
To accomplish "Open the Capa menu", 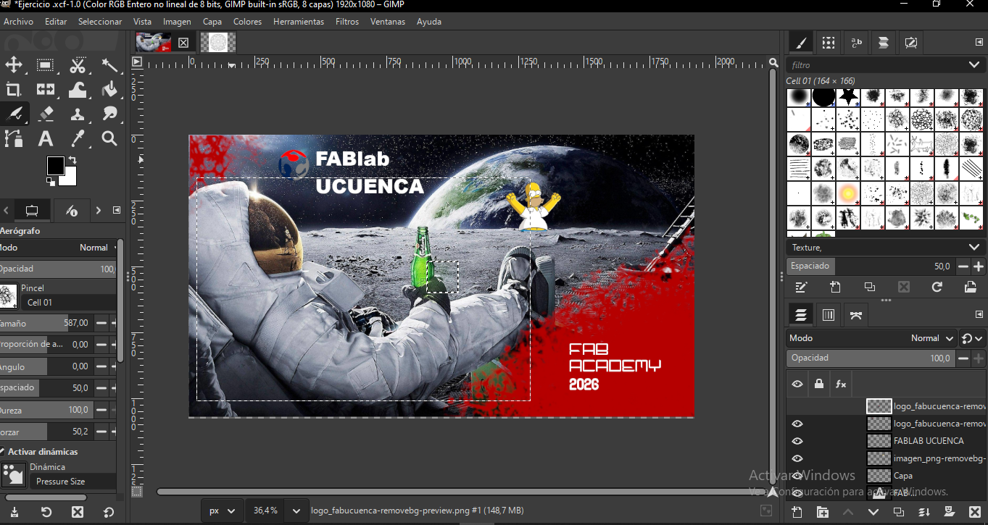I will point(212,22).
